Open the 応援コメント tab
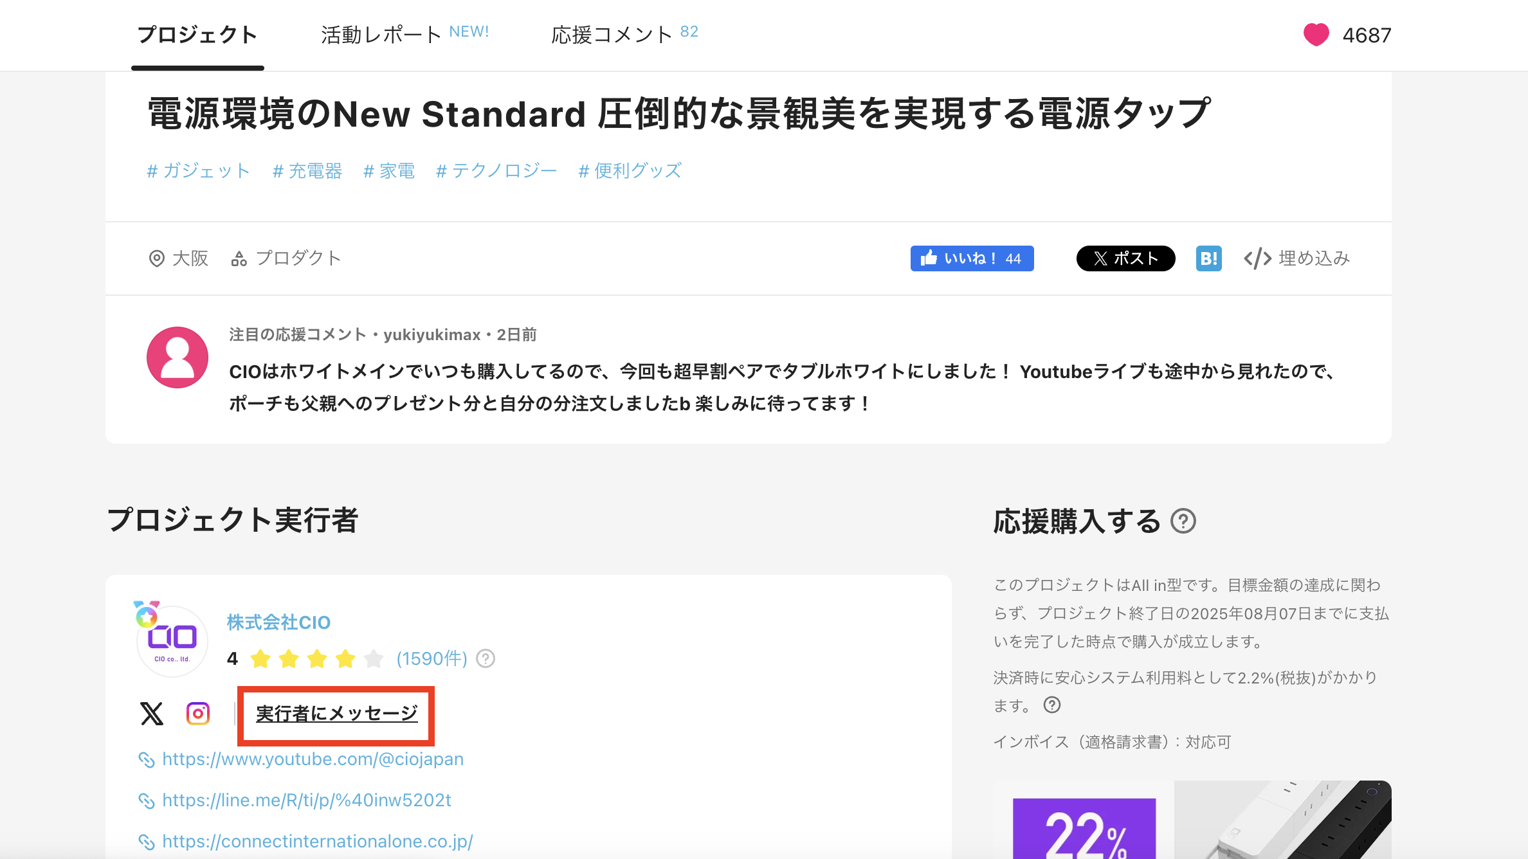This screenshot has width=1528, height=859. tap(624, 35)
